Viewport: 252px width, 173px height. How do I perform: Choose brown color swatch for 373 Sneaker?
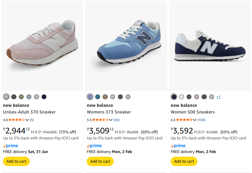[105, 97]
